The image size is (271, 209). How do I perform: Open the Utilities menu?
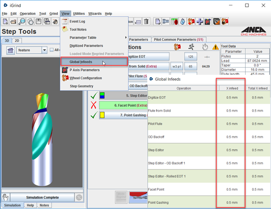coord(79,14)
